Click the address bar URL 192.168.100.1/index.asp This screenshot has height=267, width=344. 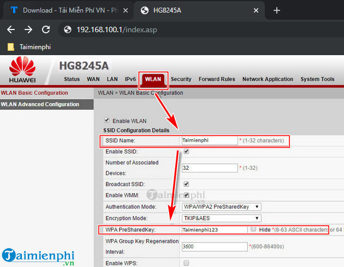[x=117, y=29]
